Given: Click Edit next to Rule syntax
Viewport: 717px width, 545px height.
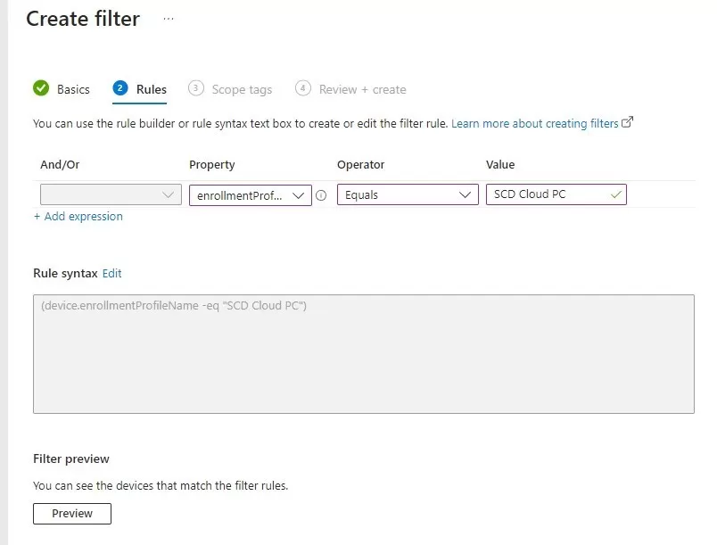Looking at the screenshot, I should pyautogui.click(x=111, y=273).
